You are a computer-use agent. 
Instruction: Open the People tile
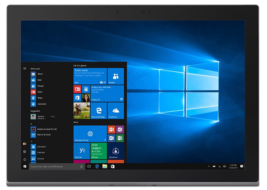116,76
